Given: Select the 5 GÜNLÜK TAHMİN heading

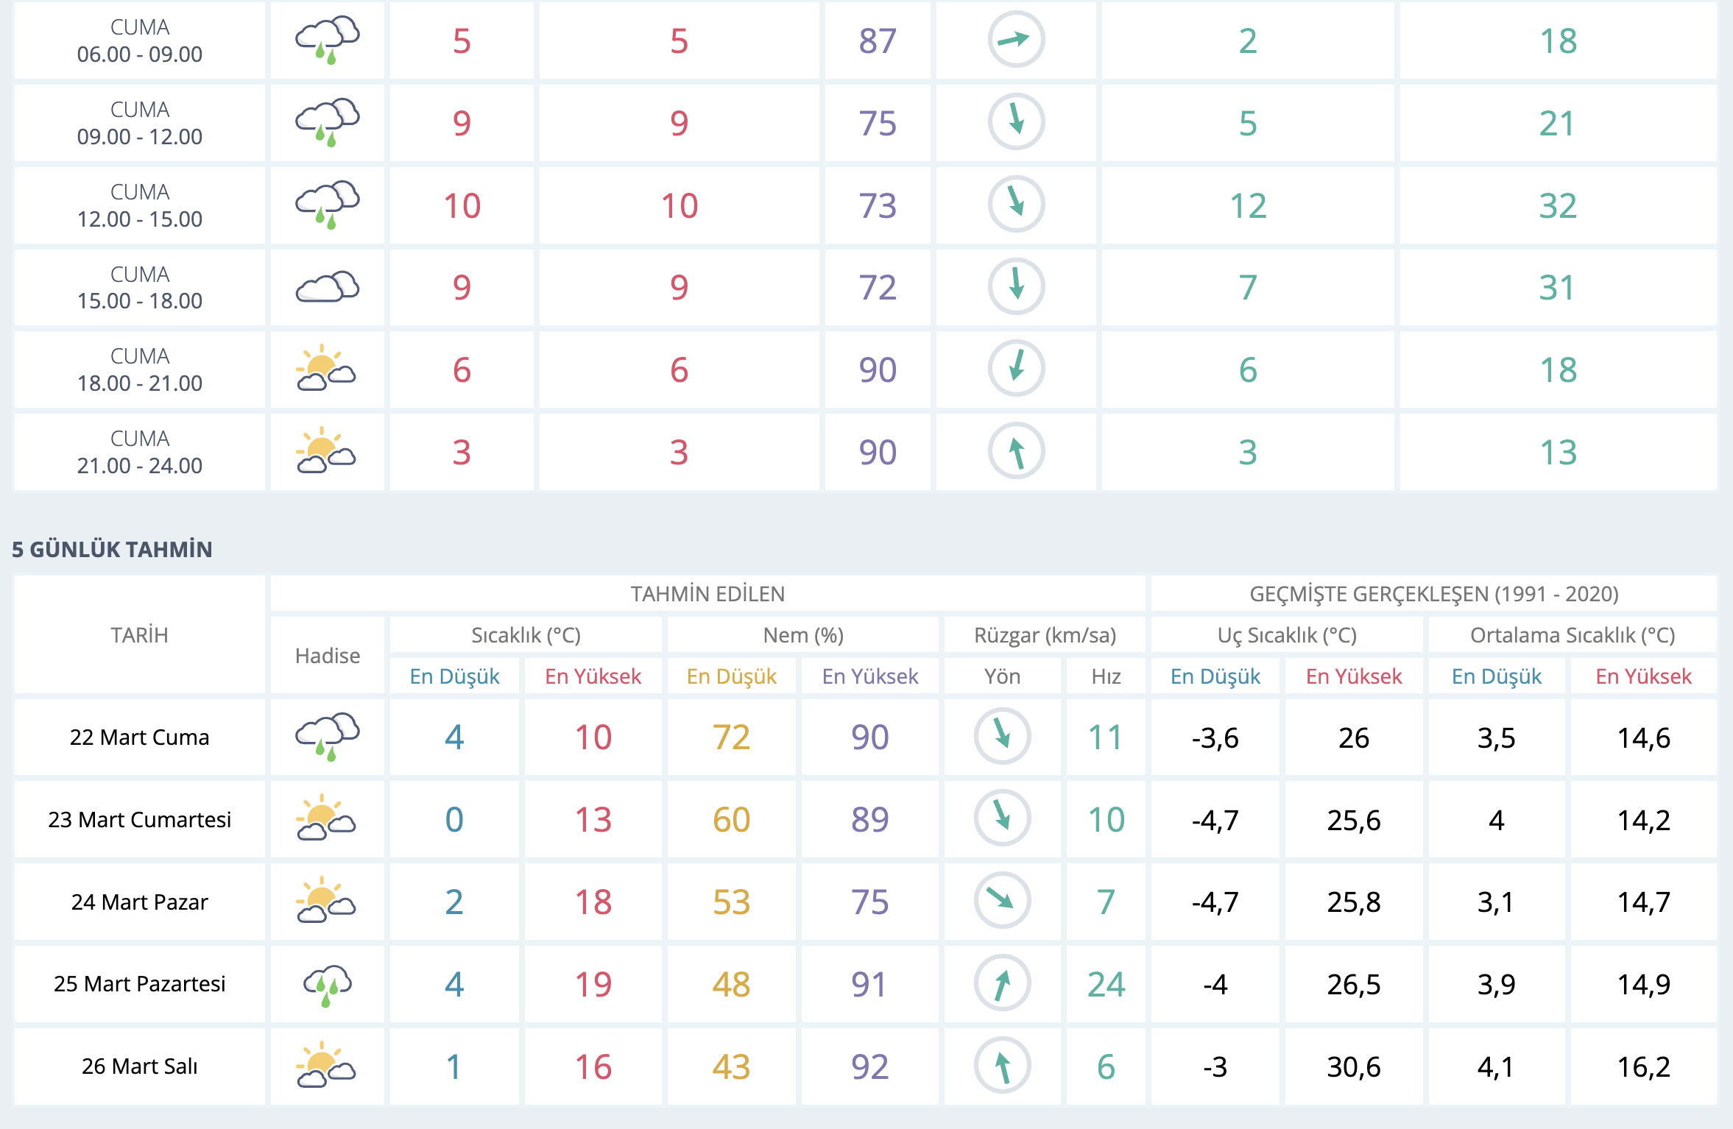Looking at the screenshot, I should point(112,549).
